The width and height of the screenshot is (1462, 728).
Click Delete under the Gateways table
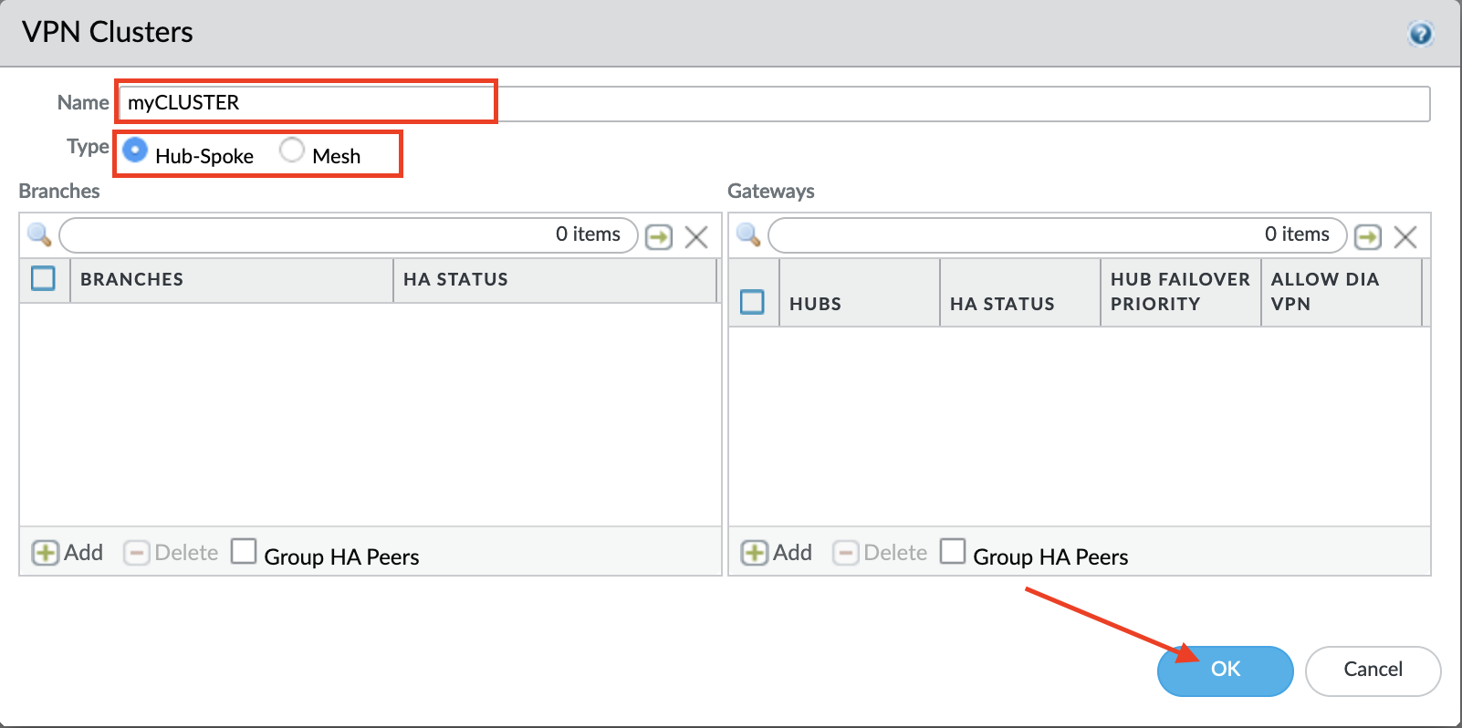point(881,552)
